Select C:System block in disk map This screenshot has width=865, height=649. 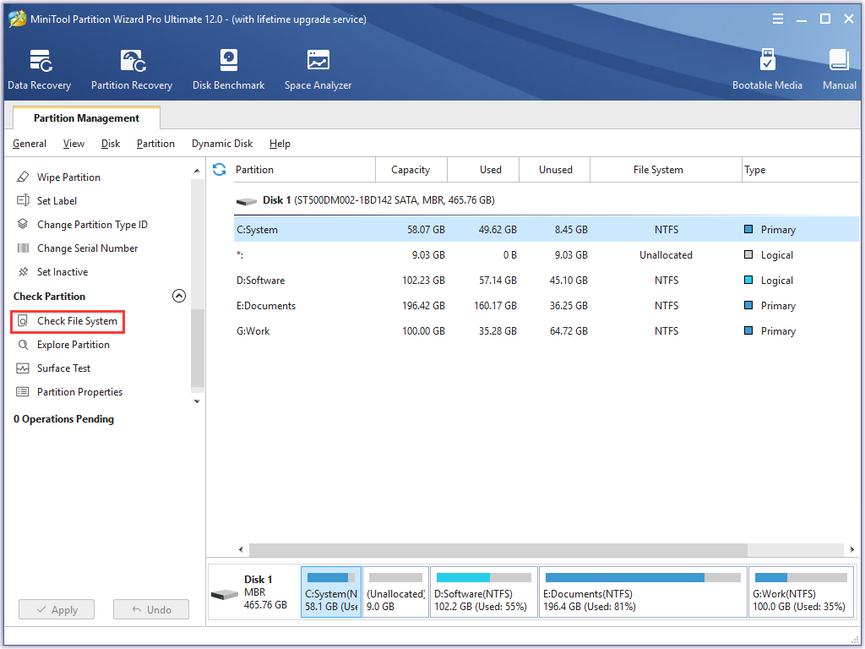[331, 592]
